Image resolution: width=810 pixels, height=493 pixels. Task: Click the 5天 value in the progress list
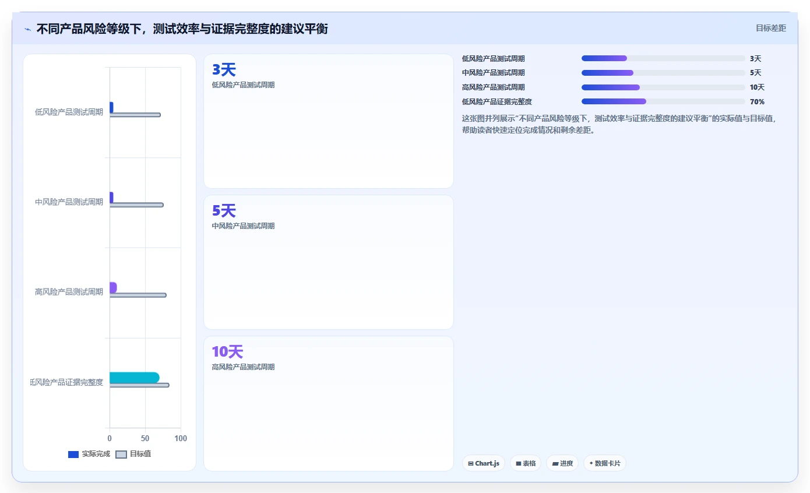pyautogui.click(x=756, y=73)
